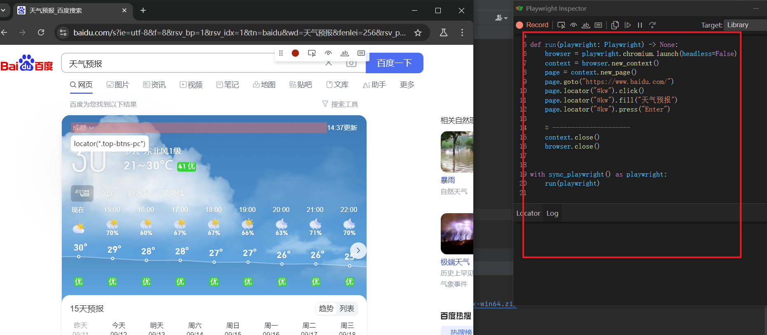Click the address bar URL

tap(239, 33)
